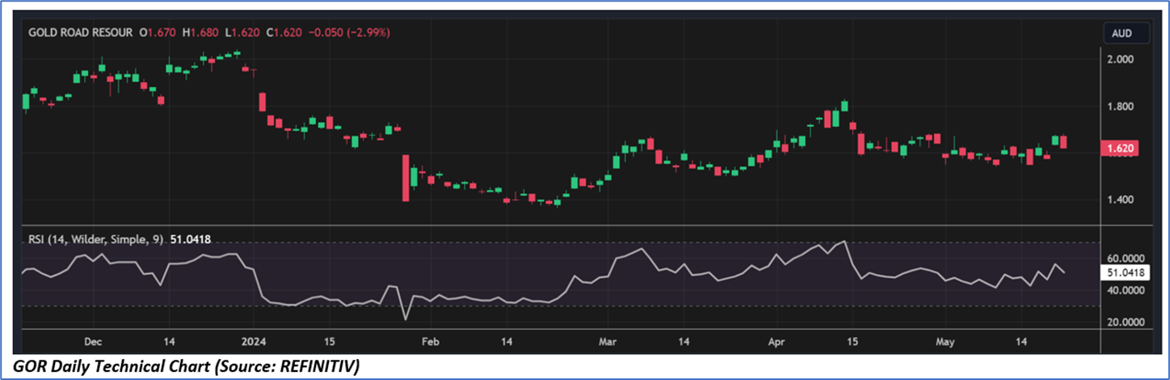Click the C1.620 close value
Image resolution: width=1170 pixels, height=380 pixels.
pos(284,33)
